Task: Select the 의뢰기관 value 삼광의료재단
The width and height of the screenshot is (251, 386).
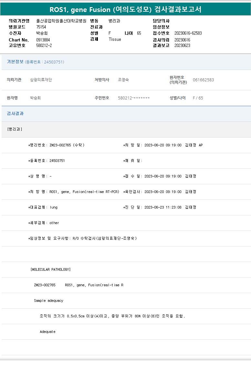Action: coord(41,80)
